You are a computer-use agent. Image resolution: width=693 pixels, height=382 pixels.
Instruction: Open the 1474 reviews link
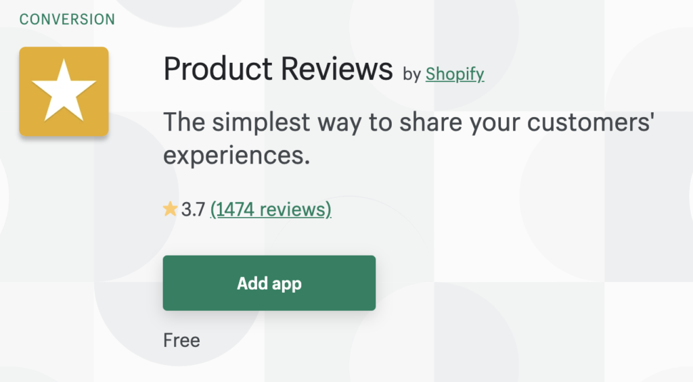click(271, 210)
